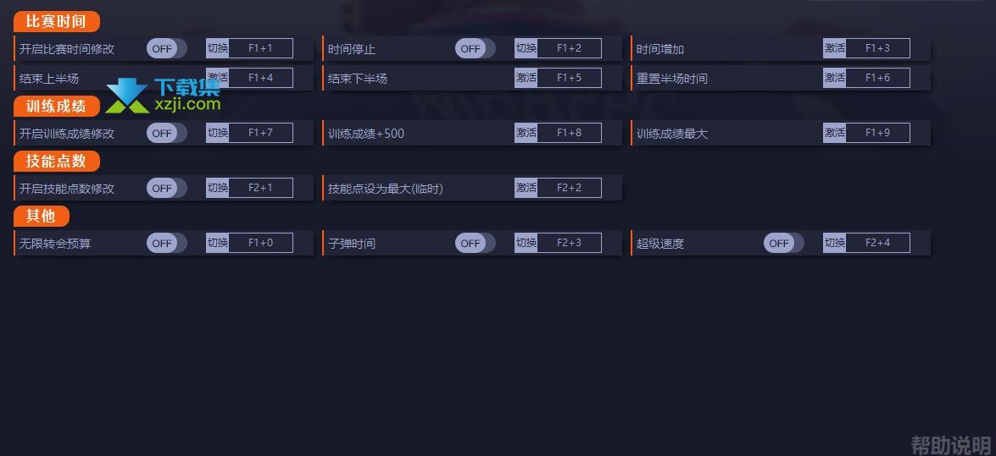
Task: Click 激活 for 技能点设为最大(临时)
Action: 526,188
